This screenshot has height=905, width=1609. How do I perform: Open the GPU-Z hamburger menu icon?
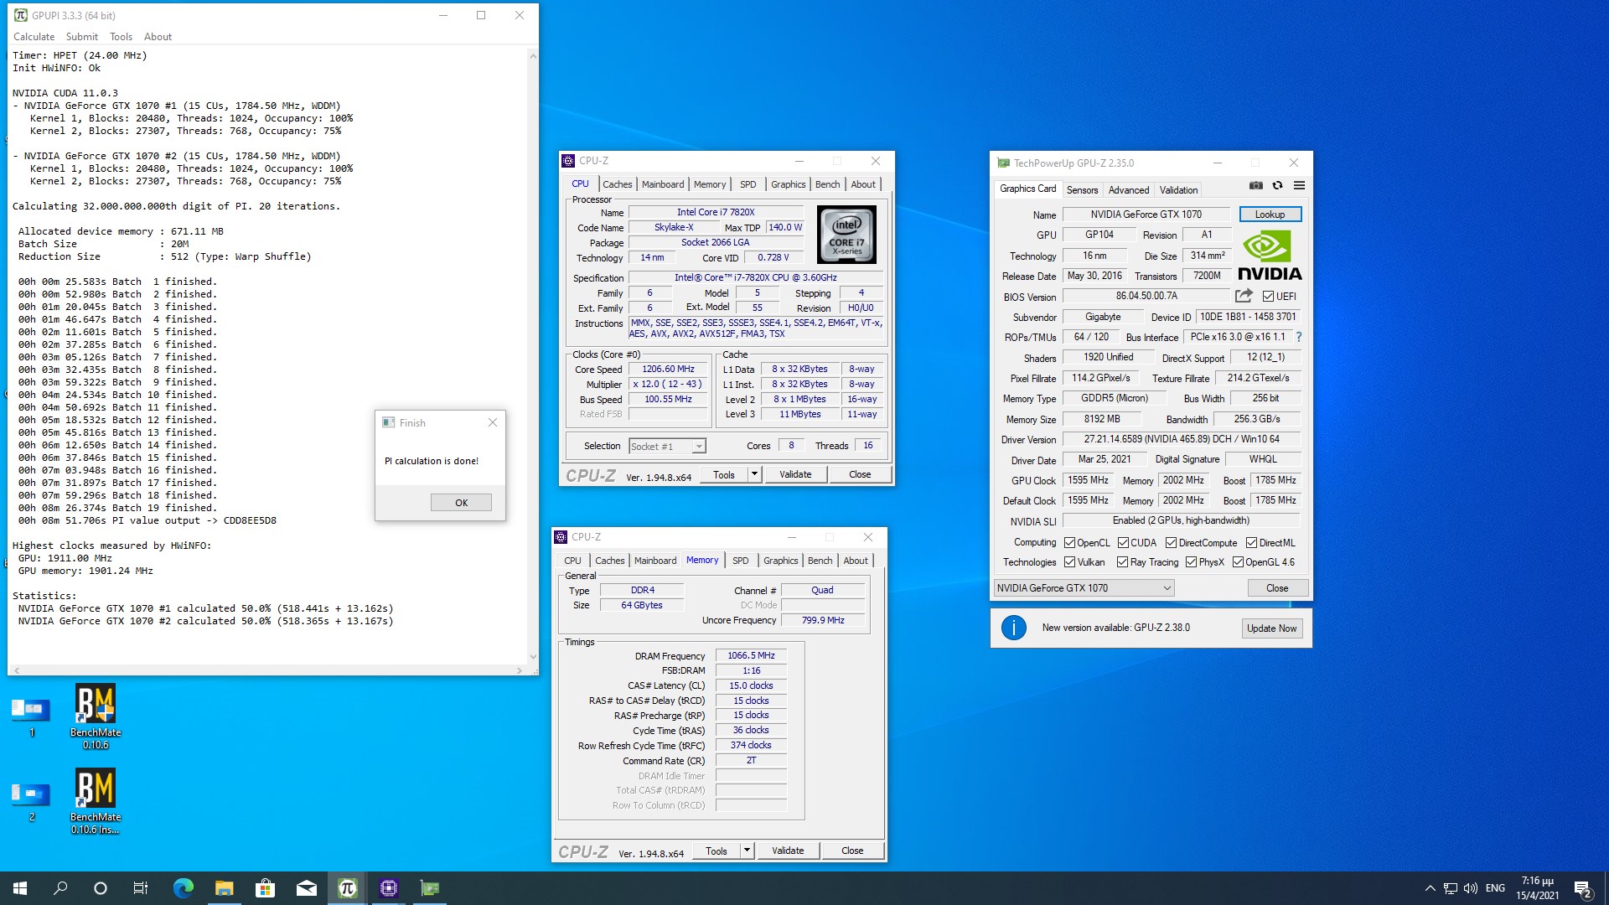pos(1299,185)
